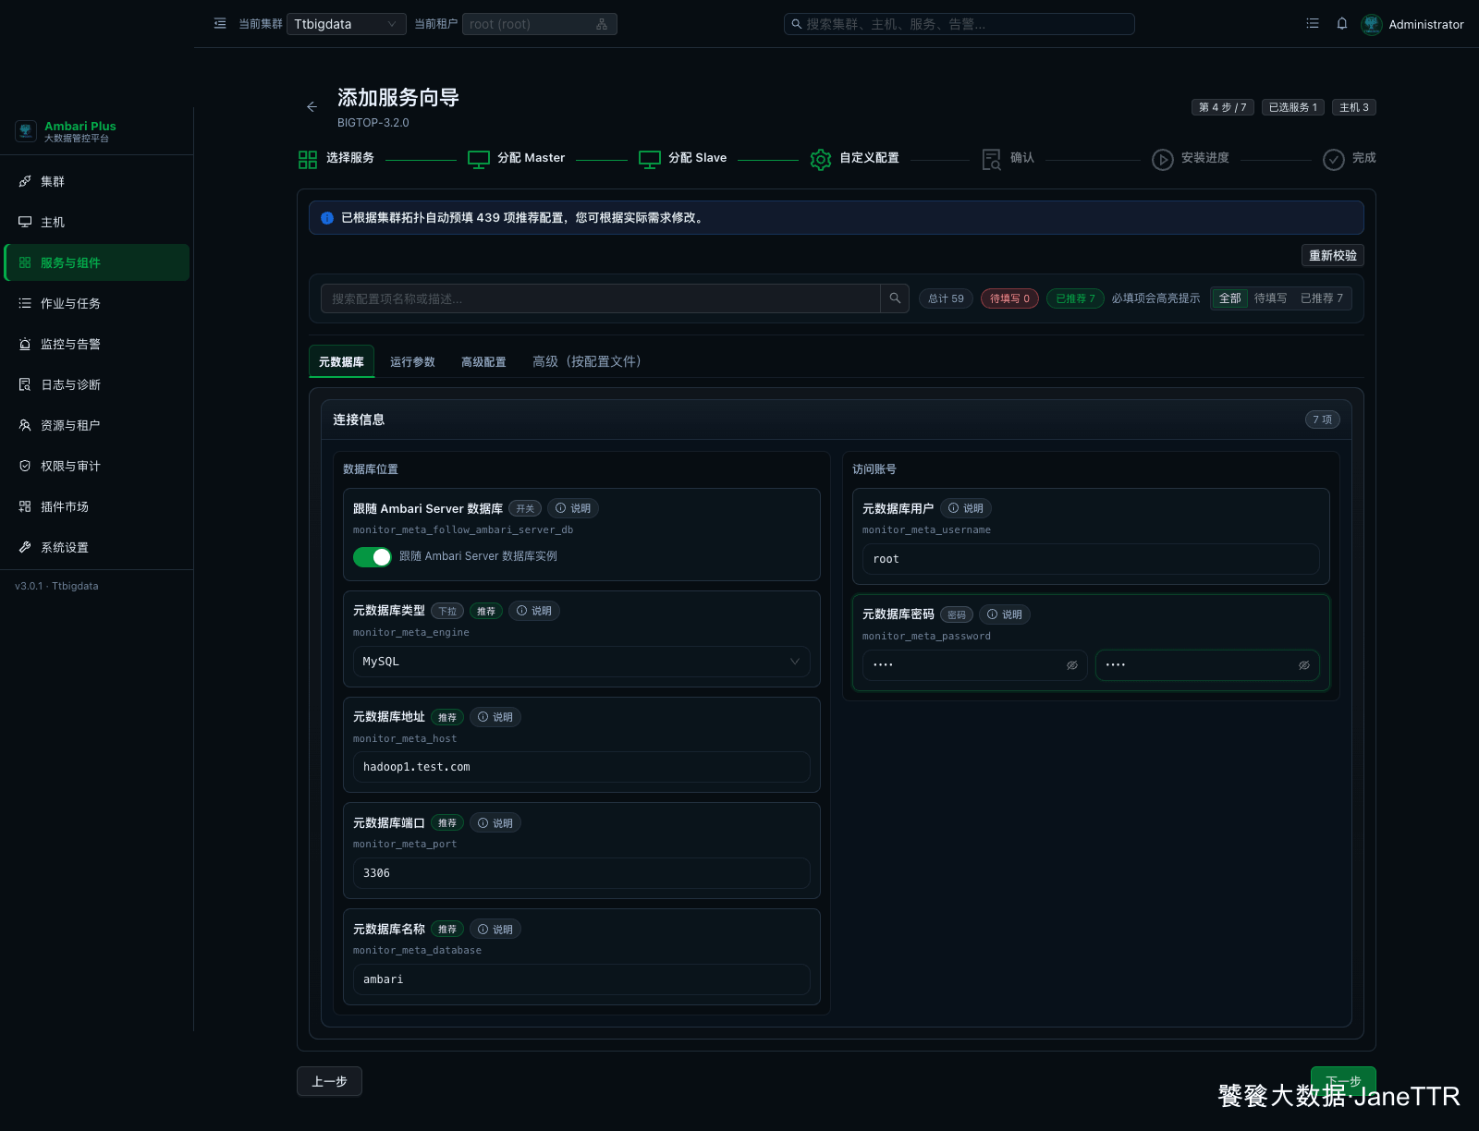Click the 自定义配置 gear step icon
Screen dimensions: 1479x1131
coord(821,159)
